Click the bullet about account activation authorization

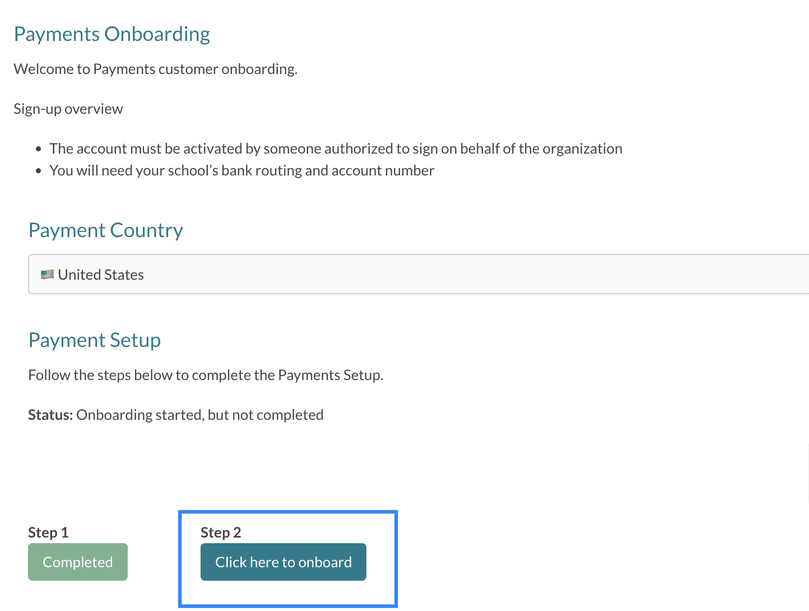coord(335,149)
